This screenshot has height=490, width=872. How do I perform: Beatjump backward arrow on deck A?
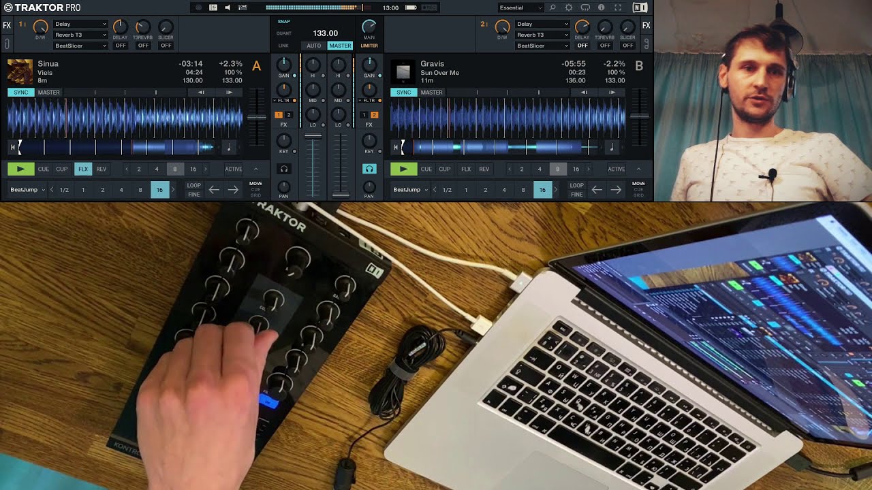(214, 190)
